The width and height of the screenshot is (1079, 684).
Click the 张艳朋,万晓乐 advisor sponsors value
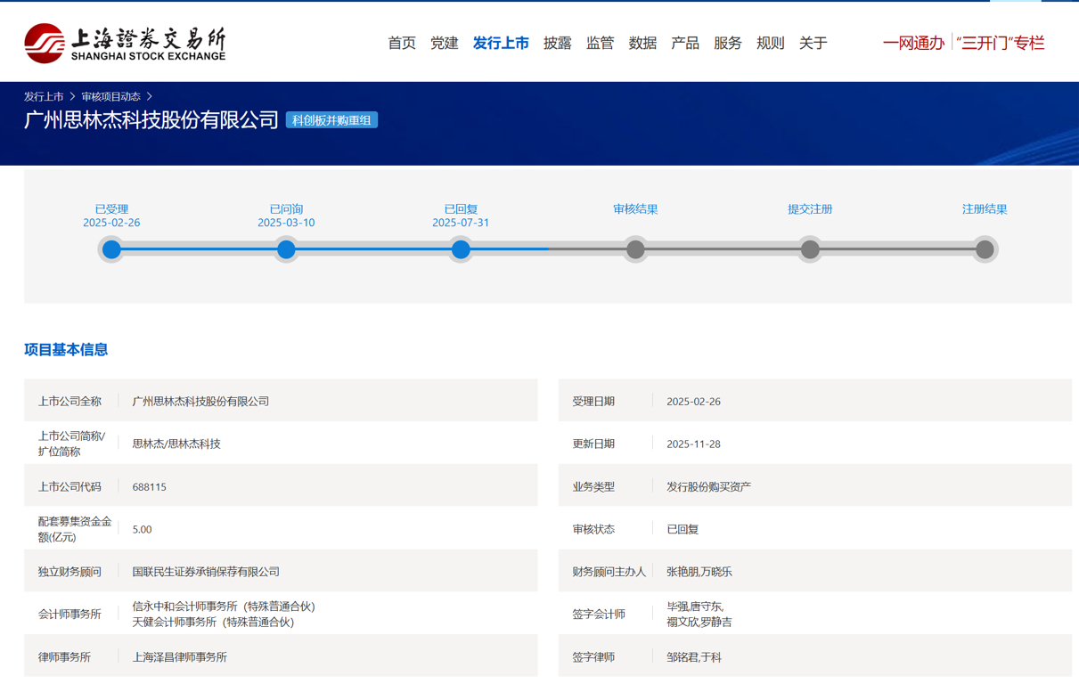point(699,572)
